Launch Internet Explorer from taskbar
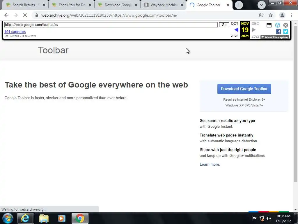 25,218
